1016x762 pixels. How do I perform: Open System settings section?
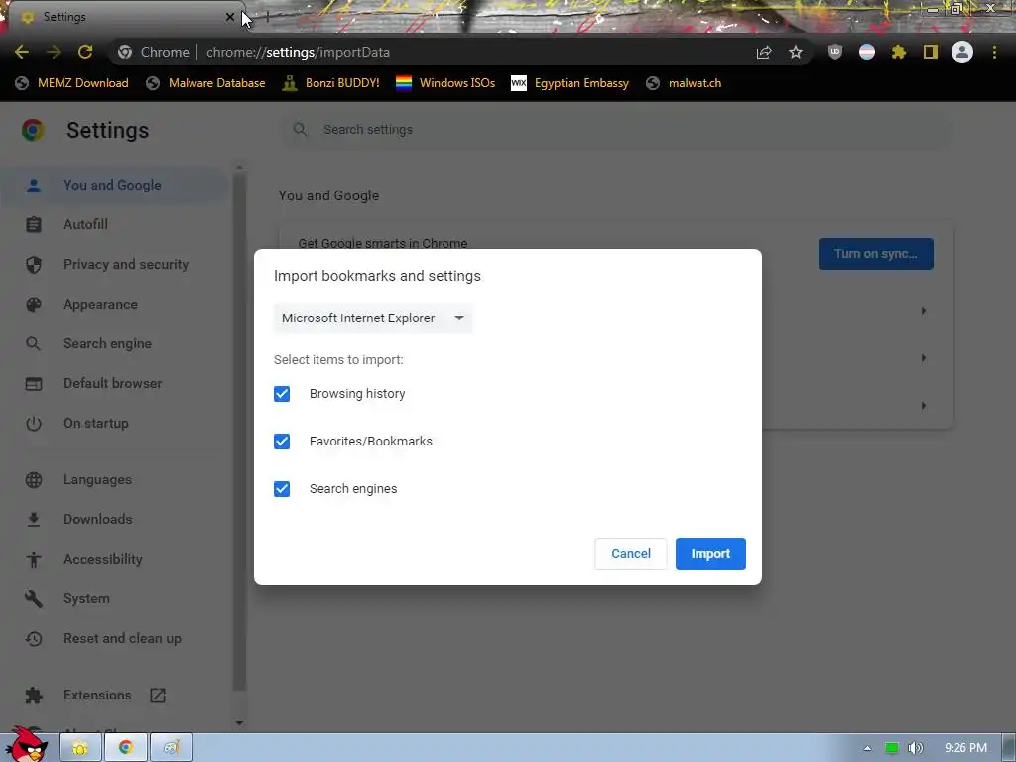[x=86, y=598]
